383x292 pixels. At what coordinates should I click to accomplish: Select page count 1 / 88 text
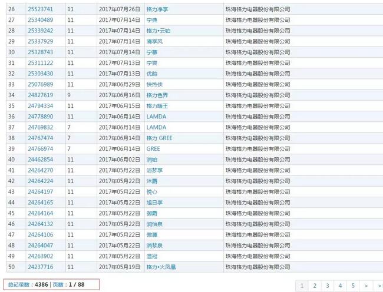click(x=77, y=284)
